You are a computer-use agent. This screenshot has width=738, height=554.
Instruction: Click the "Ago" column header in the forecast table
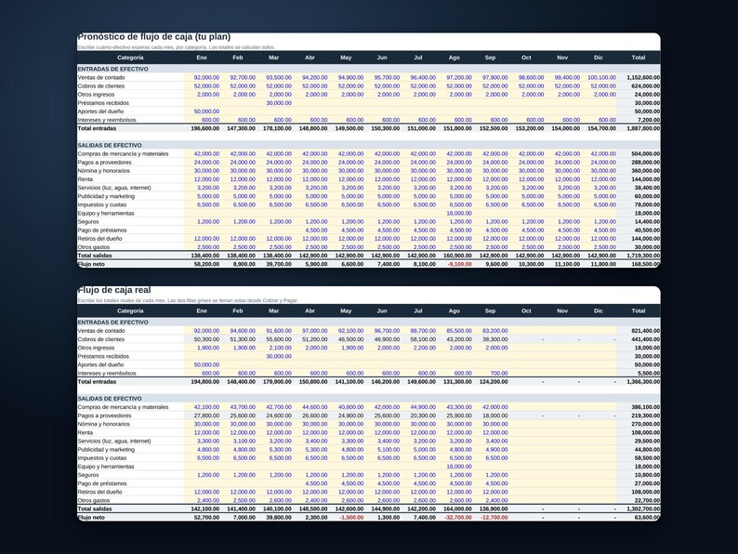[x=454, y=58]
